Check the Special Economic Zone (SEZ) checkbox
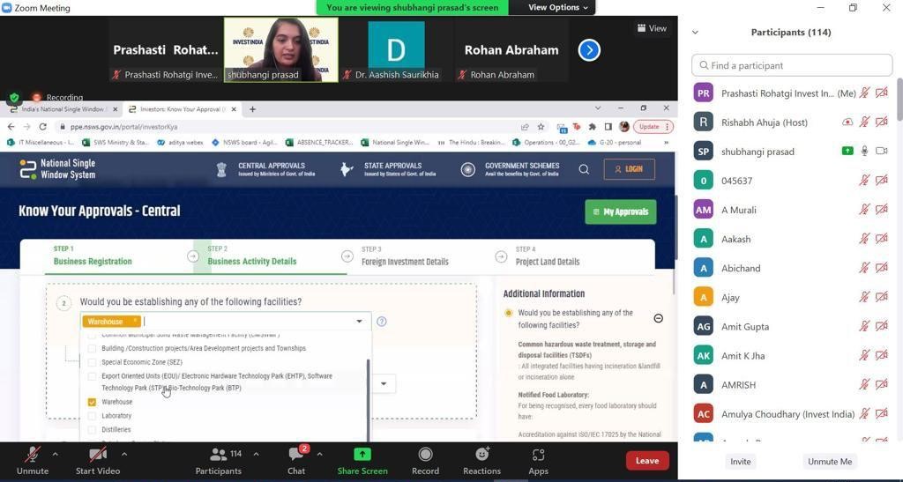Viewport: 903px width, 482px height. [x=92, y=362]
